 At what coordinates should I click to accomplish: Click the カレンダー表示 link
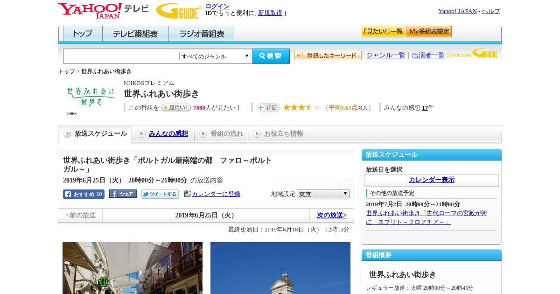431,180
